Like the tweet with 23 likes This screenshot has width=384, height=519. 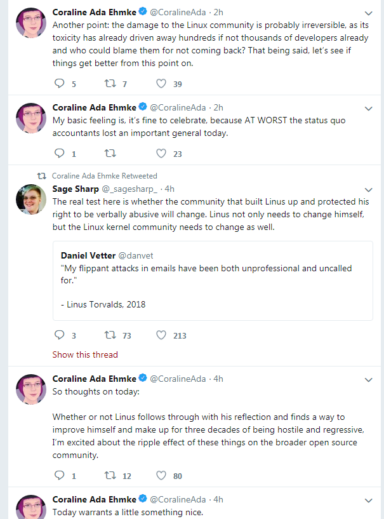point(161,153)
